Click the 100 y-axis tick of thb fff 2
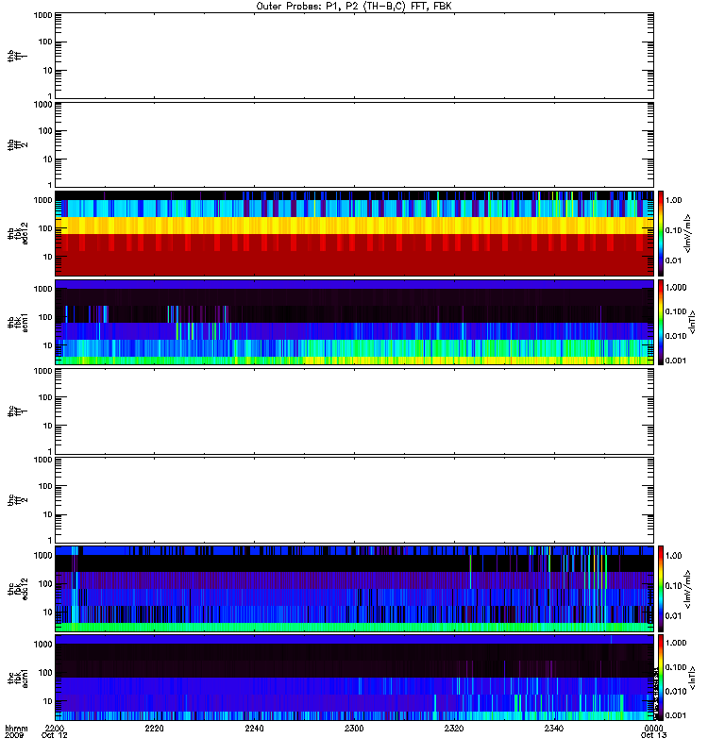 tap(45, 131)
